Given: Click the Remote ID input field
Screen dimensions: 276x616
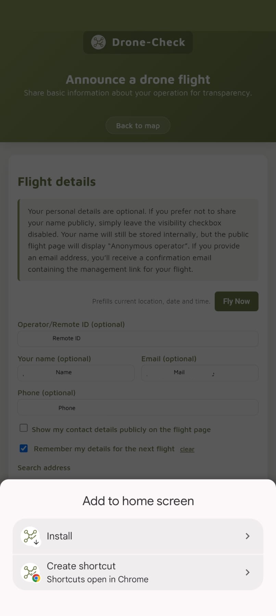Looking at the screenshot, I should click(x=138, y=338).
